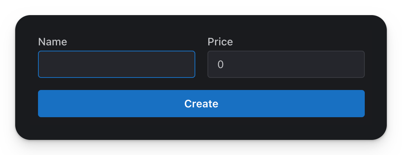Activate the text input labeled Name

(116, 64)
